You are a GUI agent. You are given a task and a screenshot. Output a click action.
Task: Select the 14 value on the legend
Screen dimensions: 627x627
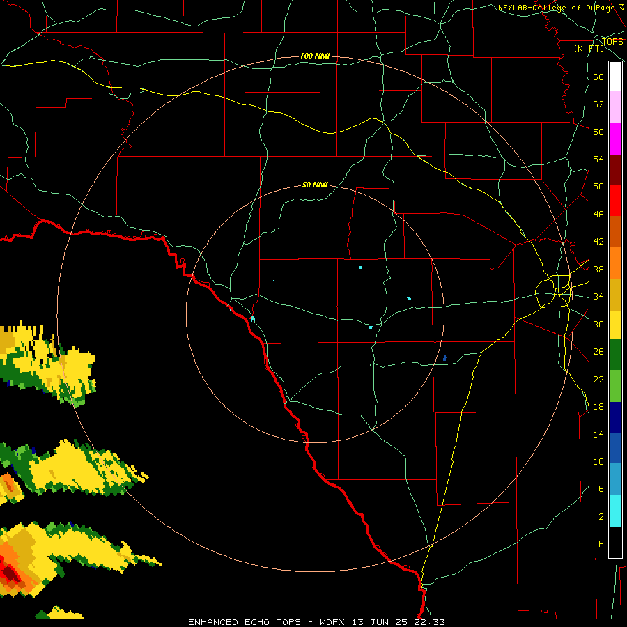pyautogui.click(x=598, y=434)
